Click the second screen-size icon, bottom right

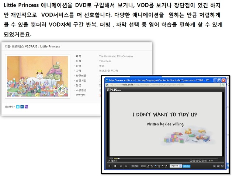[218, 166]
